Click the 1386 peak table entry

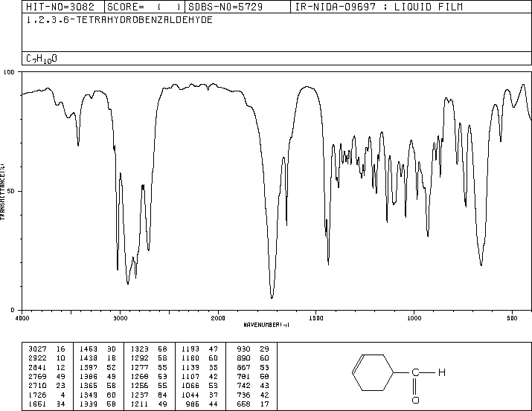(89, 376)
